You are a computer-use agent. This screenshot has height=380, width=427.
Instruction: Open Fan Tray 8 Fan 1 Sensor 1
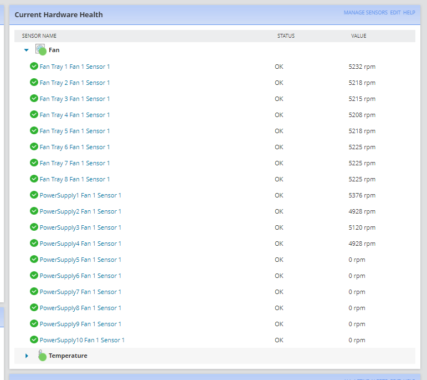click(75, 179)
